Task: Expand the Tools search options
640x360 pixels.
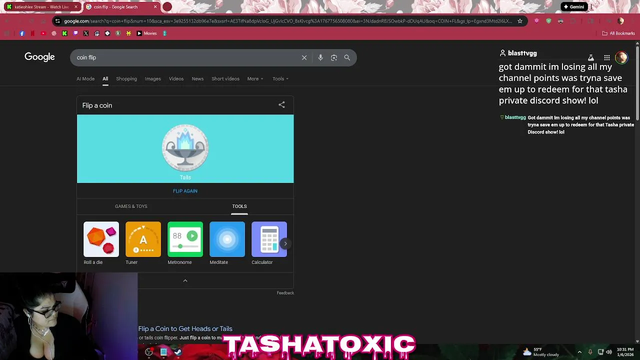Action: pyautogui.click(x=280, y=79)
